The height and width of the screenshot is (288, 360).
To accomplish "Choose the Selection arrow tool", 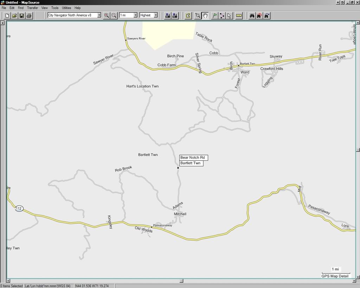I will pos(230,15).
